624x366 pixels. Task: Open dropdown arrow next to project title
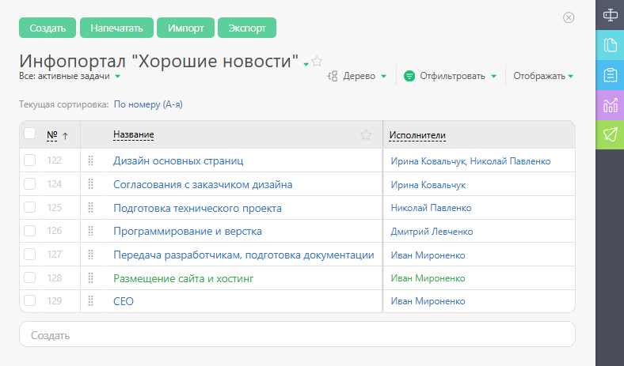click(306, 64)
